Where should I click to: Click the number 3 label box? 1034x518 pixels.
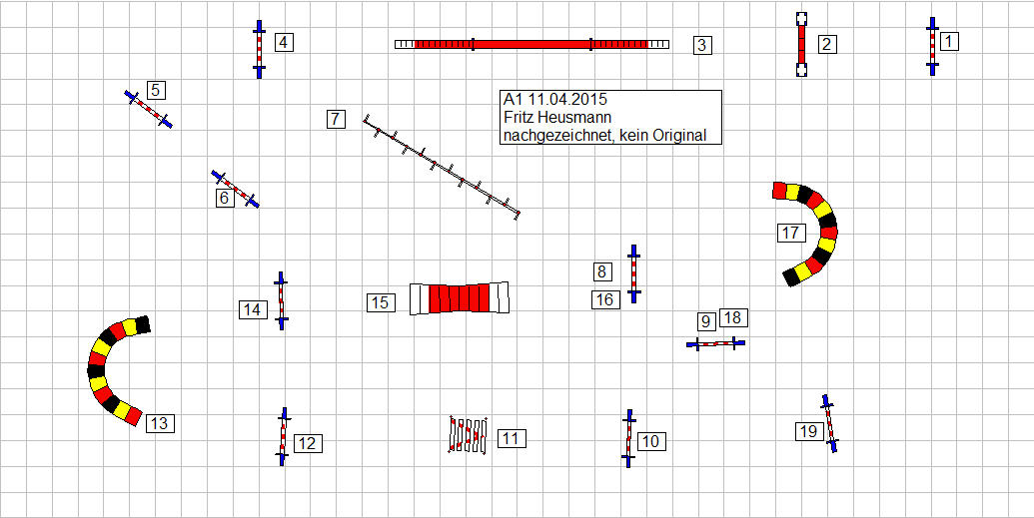click(x=702, y=45)
